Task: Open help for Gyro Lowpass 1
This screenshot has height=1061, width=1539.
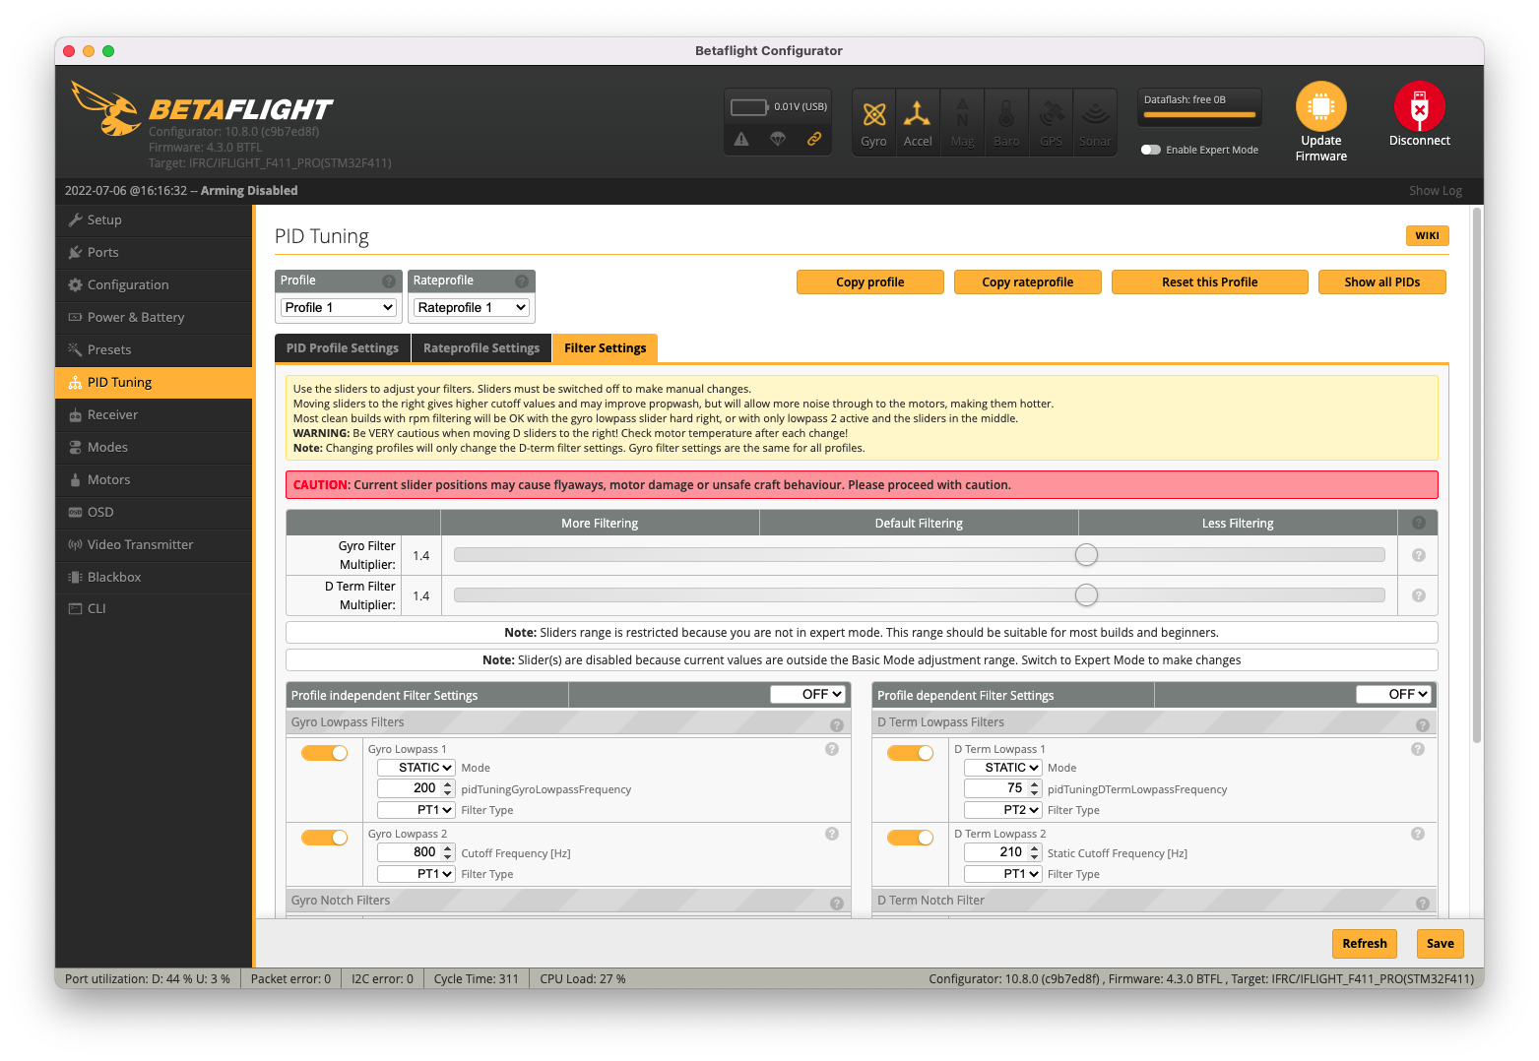Action: pos(832,749)
